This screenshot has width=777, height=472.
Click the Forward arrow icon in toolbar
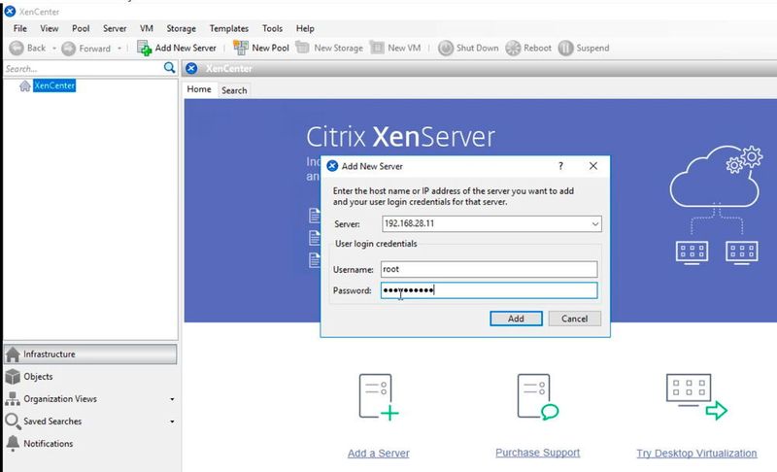[x=68, y=48]
